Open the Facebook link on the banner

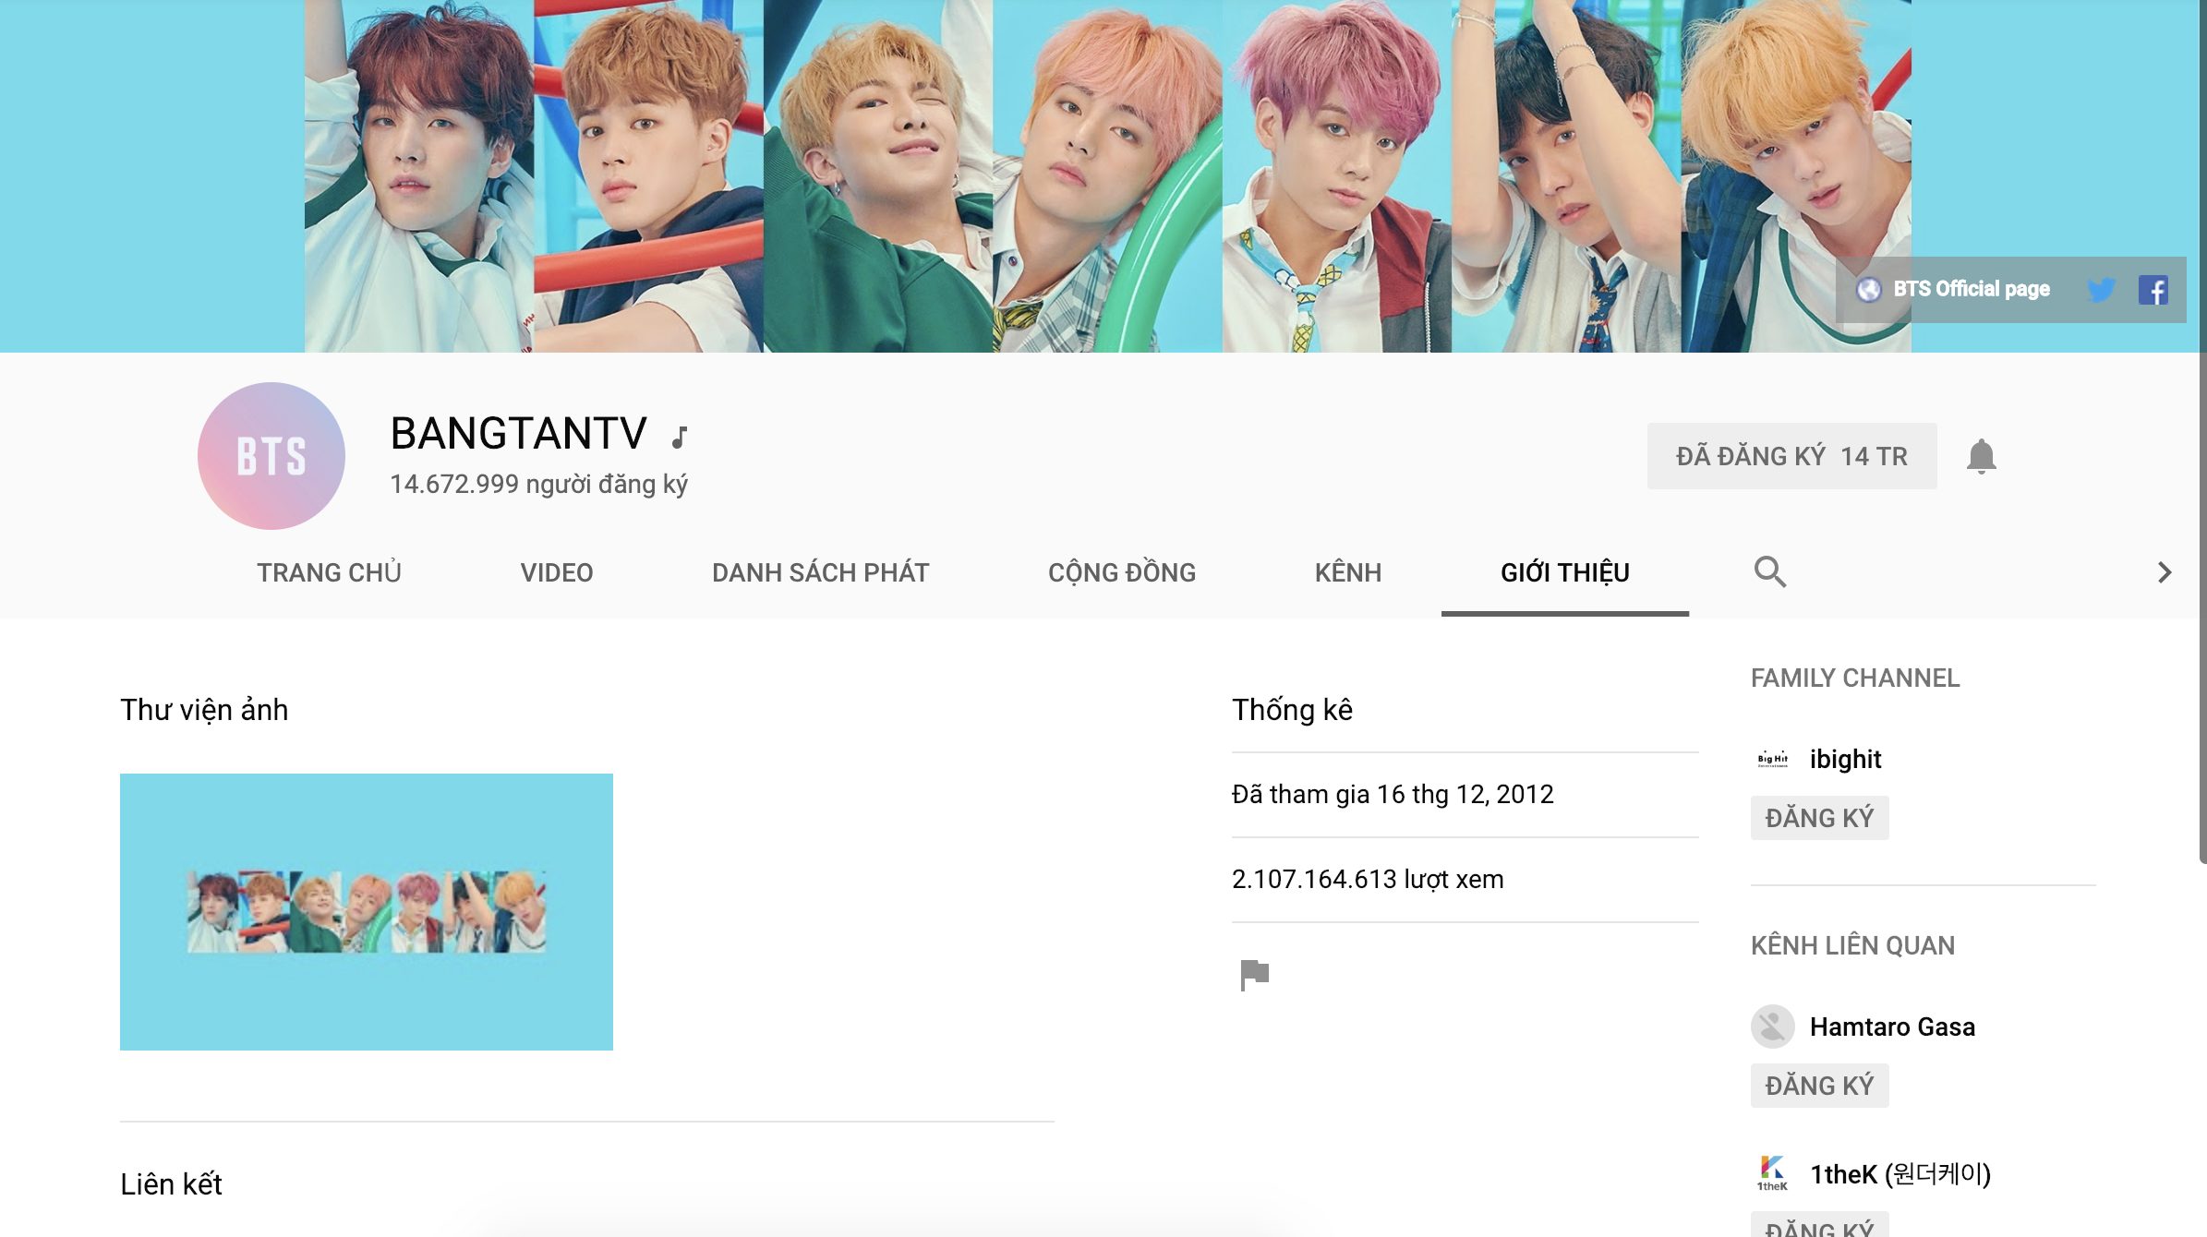2153,290
